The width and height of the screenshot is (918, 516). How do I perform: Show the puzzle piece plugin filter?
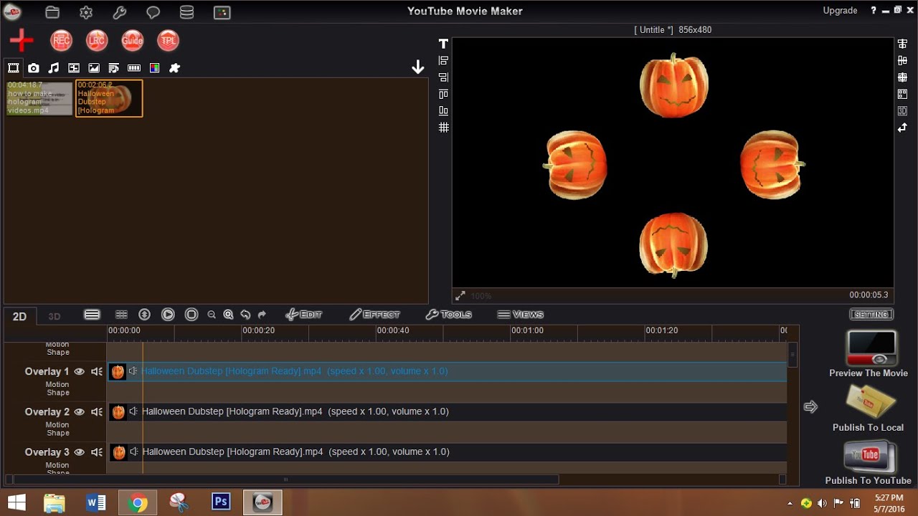[174, 68]
